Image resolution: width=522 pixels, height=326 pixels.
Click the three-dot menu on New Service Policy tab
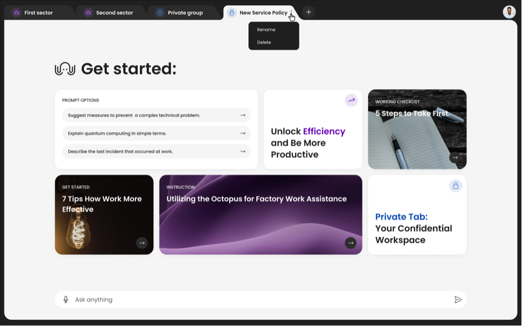coord(292,13)
